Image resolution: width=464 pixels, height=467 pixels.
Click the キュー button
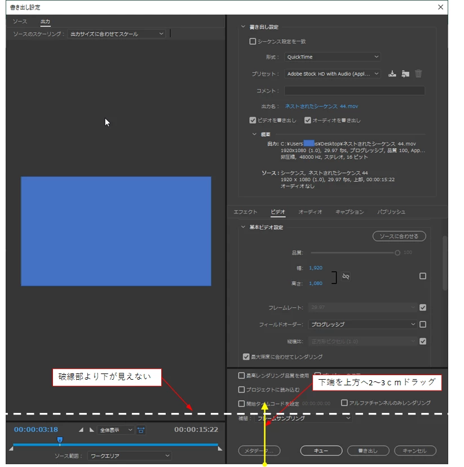(x=321, y=451)
